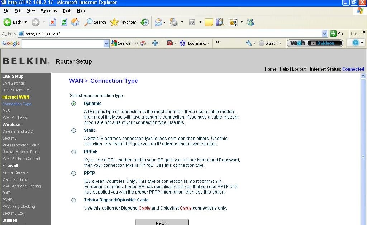The image size is (367, 225).
Task: Open the Back button history dropdown
Action: (25, 22)
